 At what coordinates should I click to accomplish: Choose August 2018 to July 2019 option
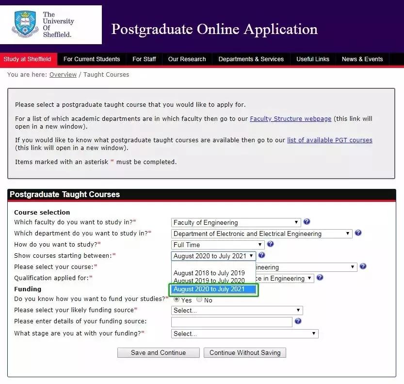click(x=209, y=273)
